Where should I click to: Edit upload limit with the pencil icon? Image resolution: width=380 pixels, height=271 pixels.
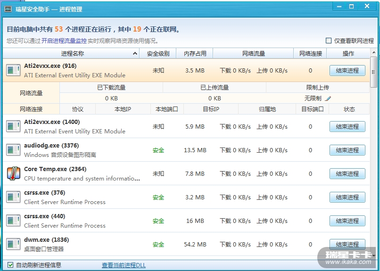click(328, 99)
